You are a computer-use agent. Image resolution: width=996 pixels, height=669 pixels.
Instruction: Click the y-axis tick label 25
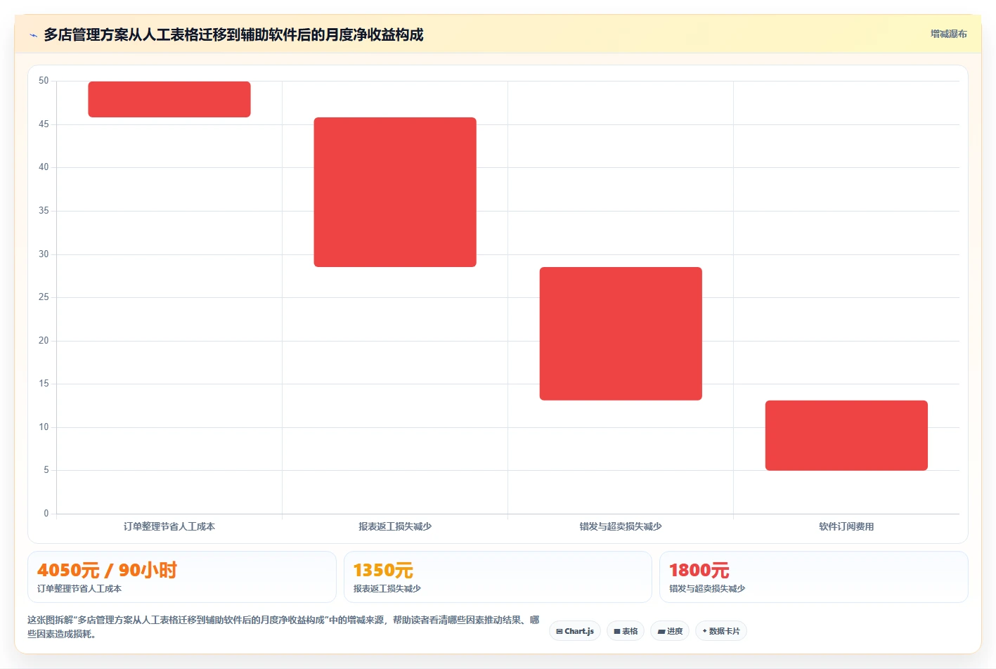[44, 297]
